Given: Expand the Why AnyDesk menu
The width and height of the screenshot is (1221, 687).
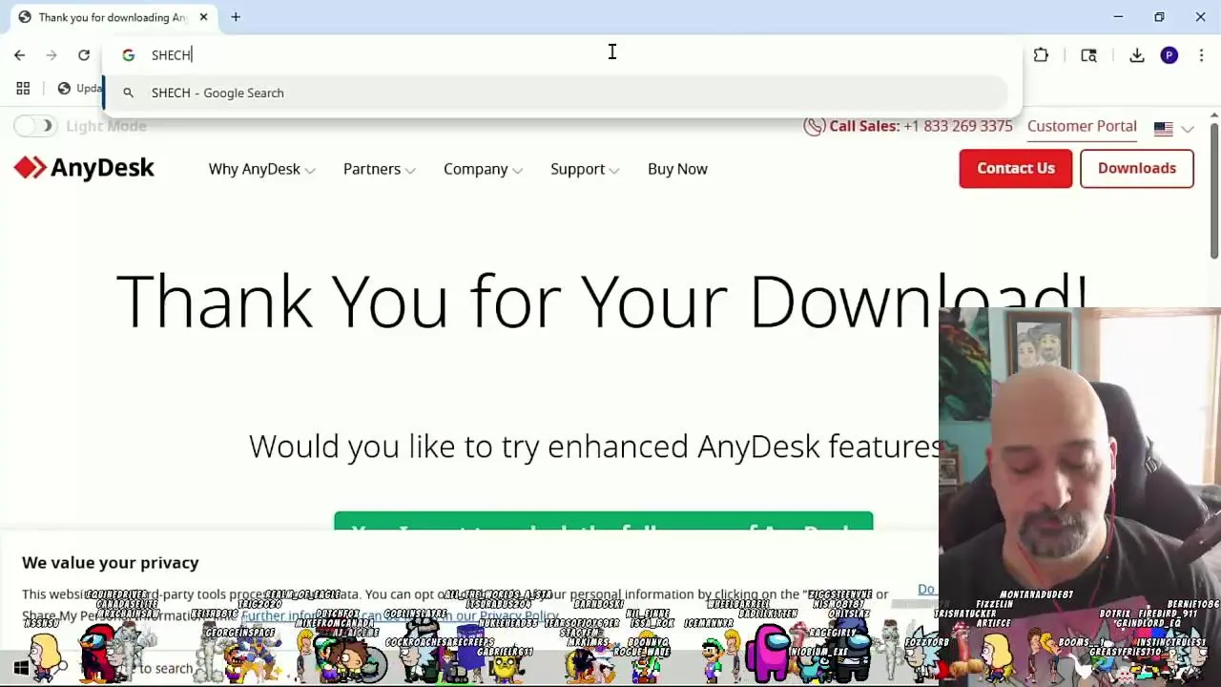Looking at the screenshot, I should click(261, 169).
